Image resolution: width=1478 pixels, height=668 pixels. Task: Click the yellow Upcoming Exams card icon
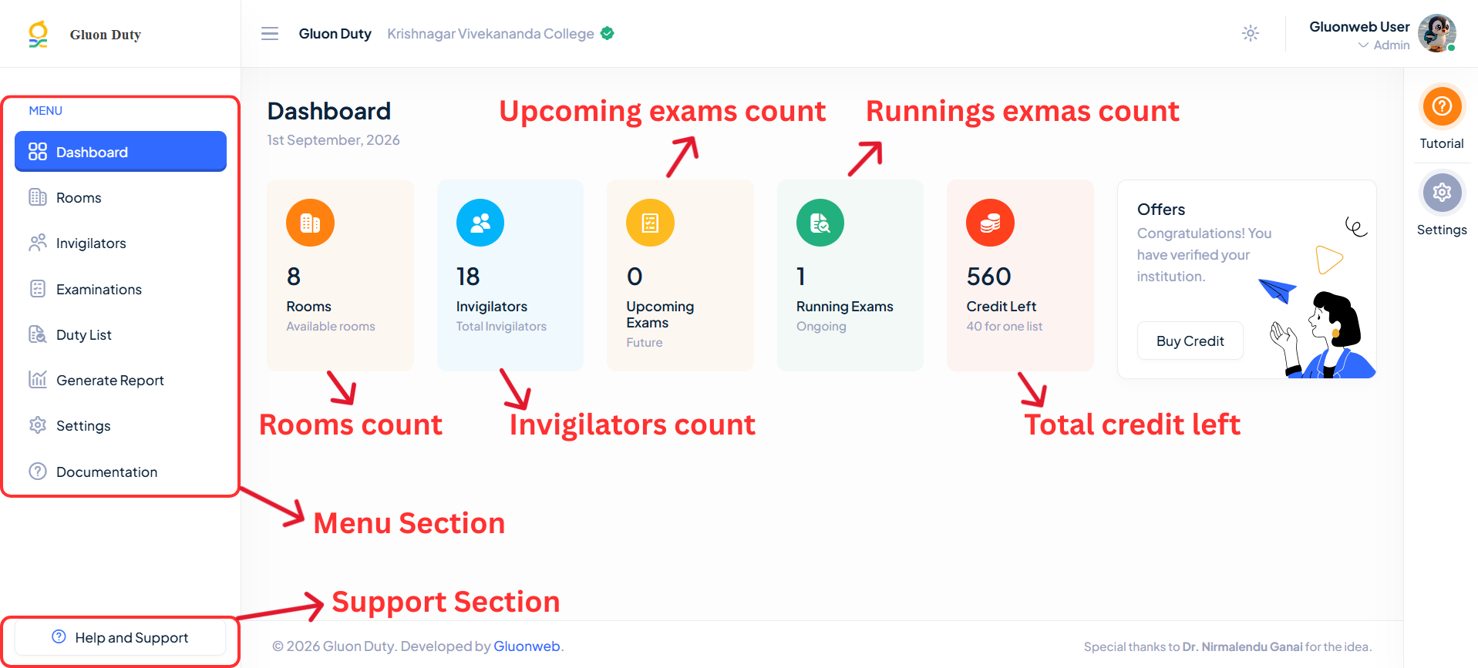pos(650,223)
